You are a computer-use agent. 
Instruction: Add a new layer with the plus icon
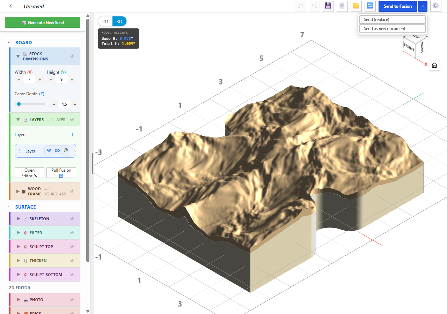point(72,135)
